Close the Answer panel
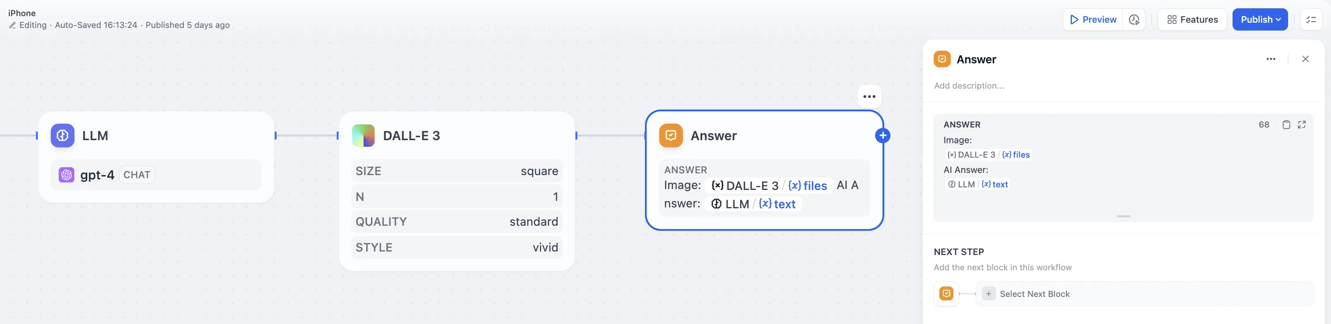Viewport: 1331px width, 324px height. (1305, 59)
